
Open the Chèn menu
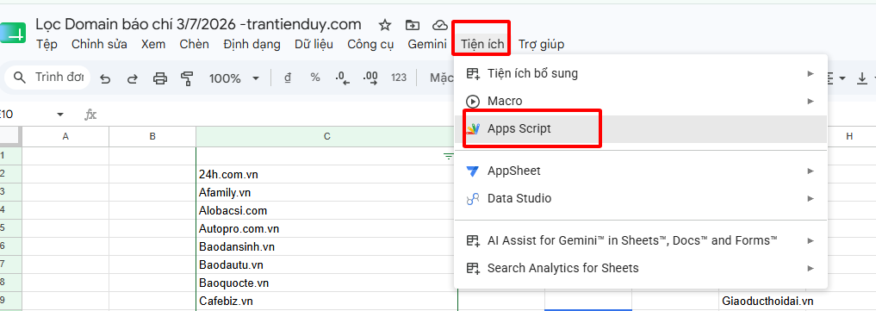tap(195, 44)
